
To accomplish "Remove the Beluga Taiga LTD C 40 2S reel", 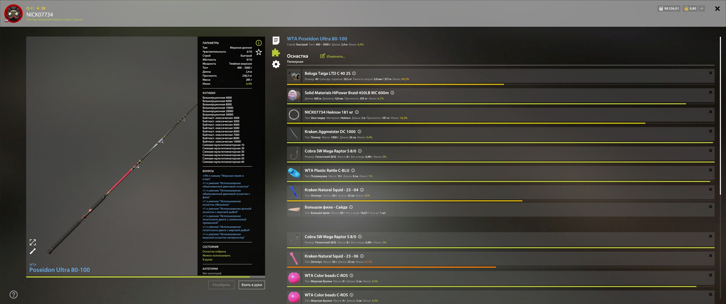I will click(x=710, y=73).
